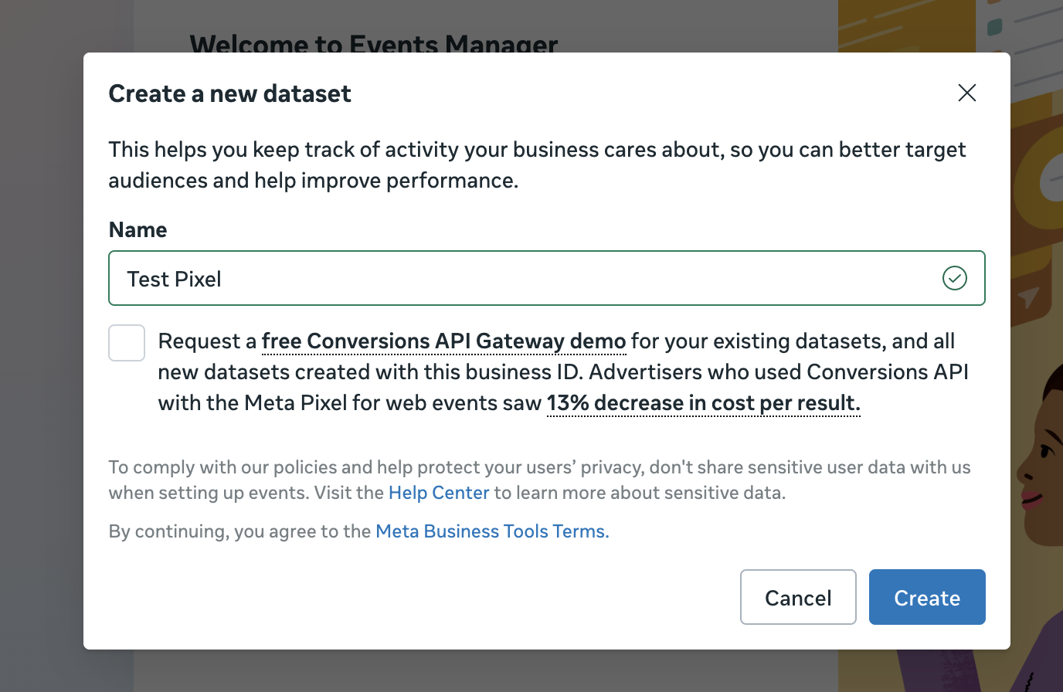Click the sensitive user data privacy notice
The height and width of the screenshot is (692, 1063).
coord(539,480)
